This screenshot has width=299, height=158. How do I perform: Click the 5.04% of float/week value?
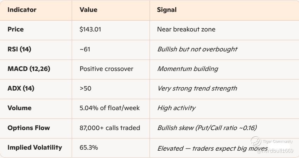[110, 108]
